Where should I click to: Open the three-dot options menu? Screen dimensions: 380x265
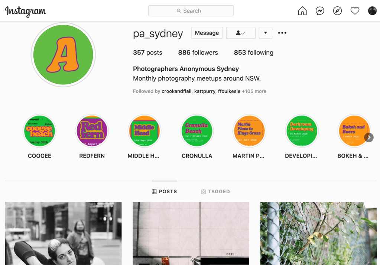[x=282, y=33]
